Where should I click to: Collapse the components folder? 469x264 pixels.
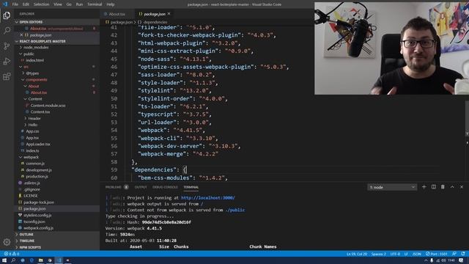coord(57,80)
